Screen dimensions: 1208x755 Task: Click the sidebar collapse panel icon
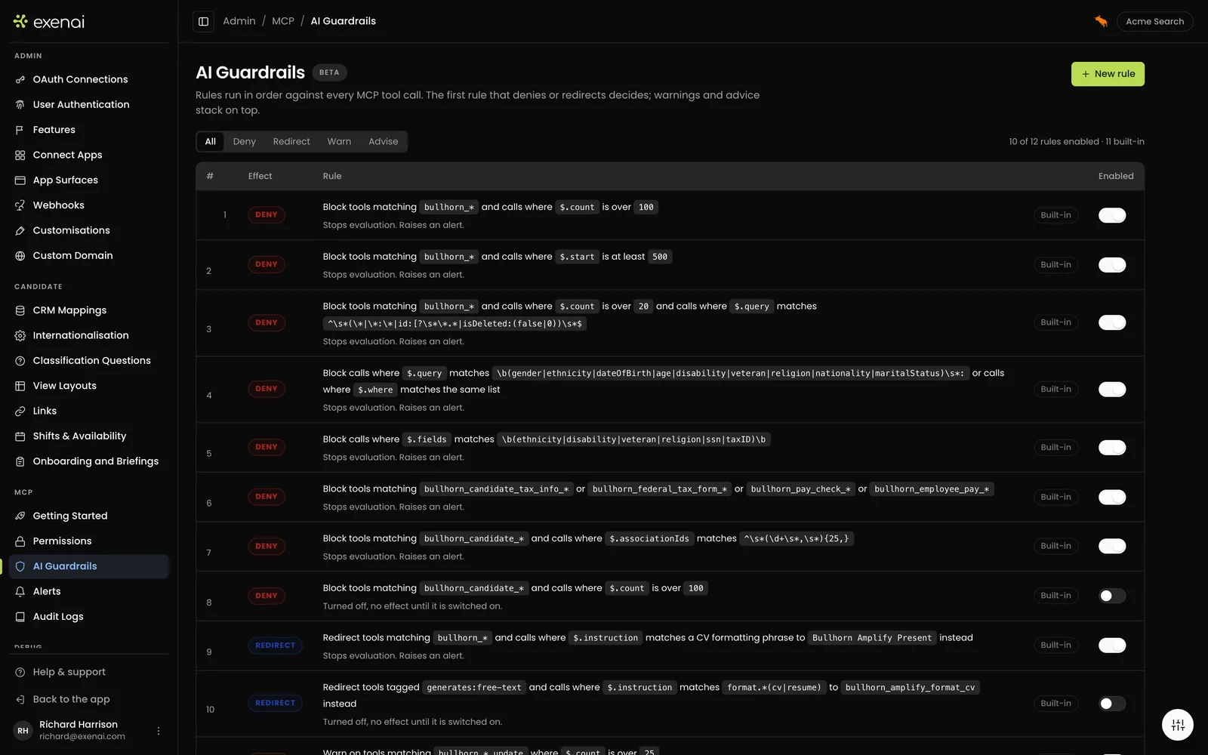click(203, 21)
